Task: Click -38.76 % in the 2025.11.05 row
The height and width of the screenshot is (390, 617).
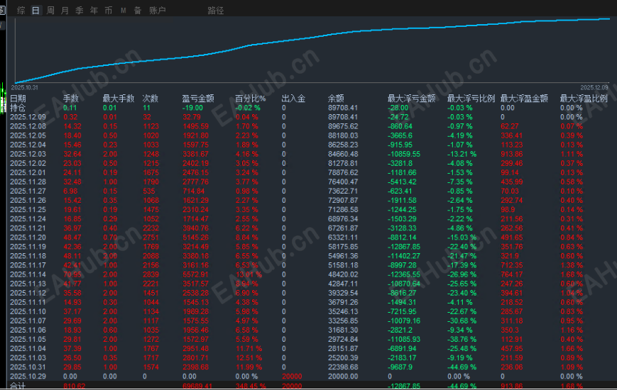Action: [x=462, y=339]
